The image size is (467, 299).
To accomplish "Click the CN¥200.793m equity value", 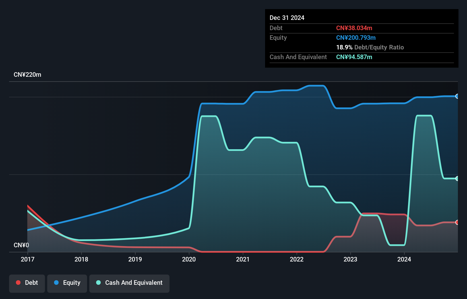I will pos(356,38).
